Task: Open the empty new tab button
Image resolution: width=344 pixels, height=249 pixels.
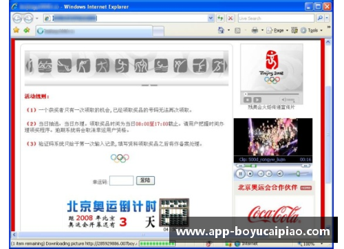Action: (158, 31)
